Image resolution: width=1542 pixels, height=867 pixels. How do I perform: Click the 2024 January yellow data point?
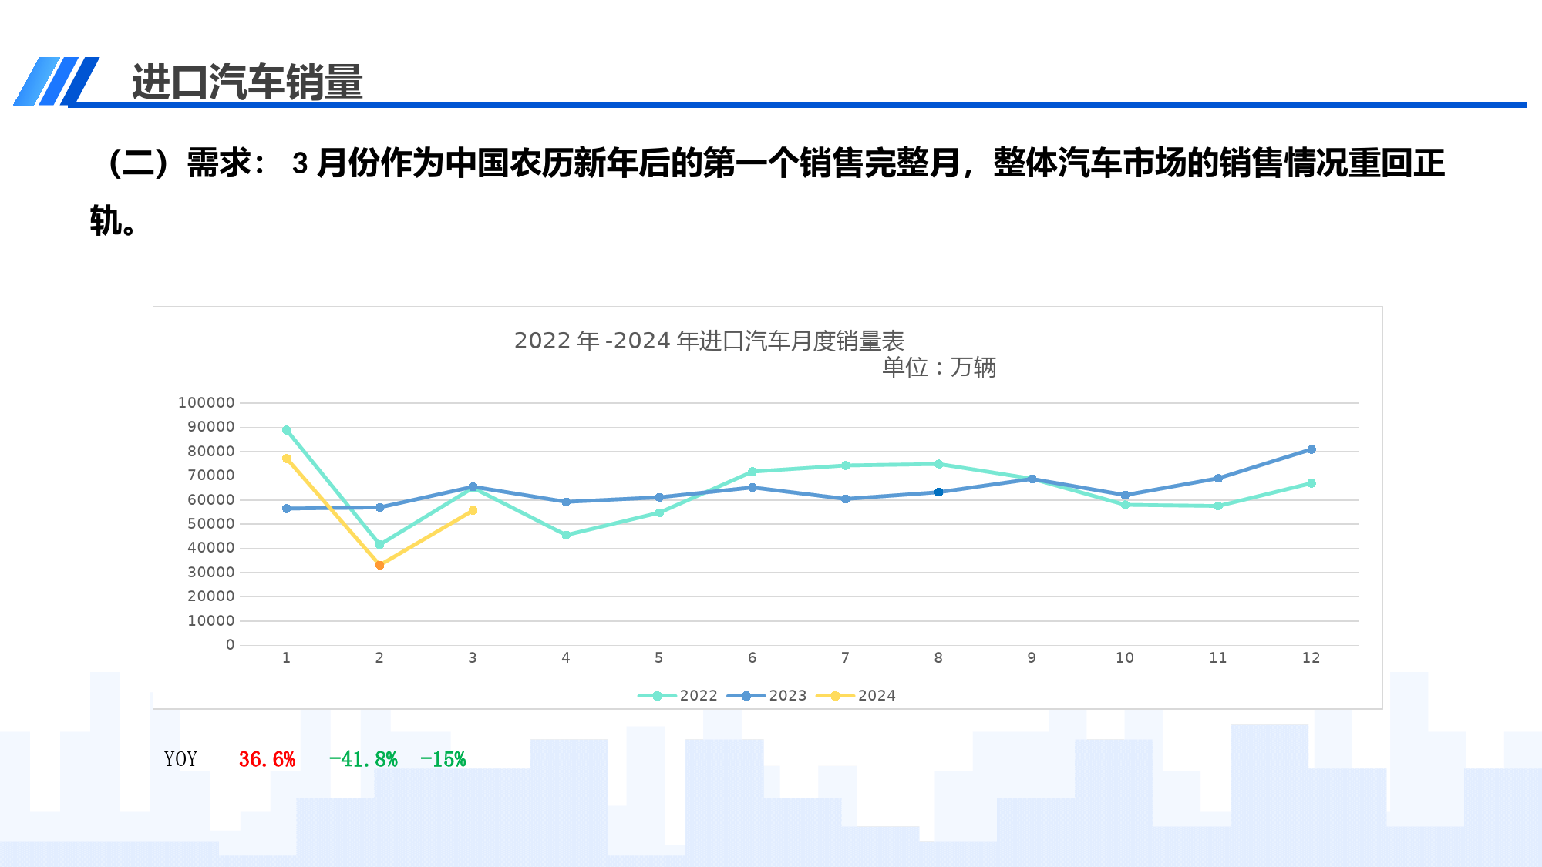pyautogui.click(x=286, y=459)
